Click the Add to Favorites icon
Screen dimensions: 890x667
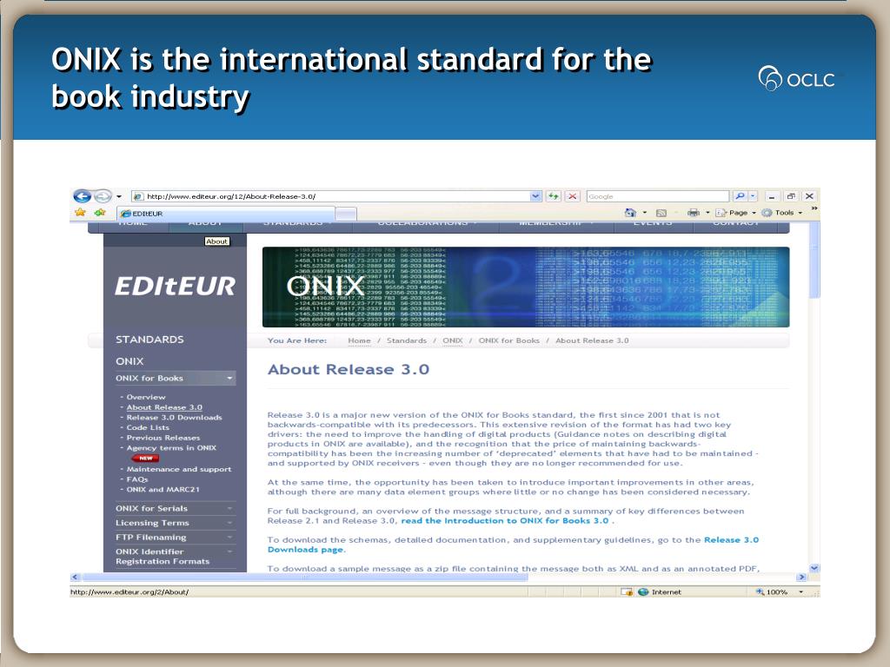coord(101,213)
